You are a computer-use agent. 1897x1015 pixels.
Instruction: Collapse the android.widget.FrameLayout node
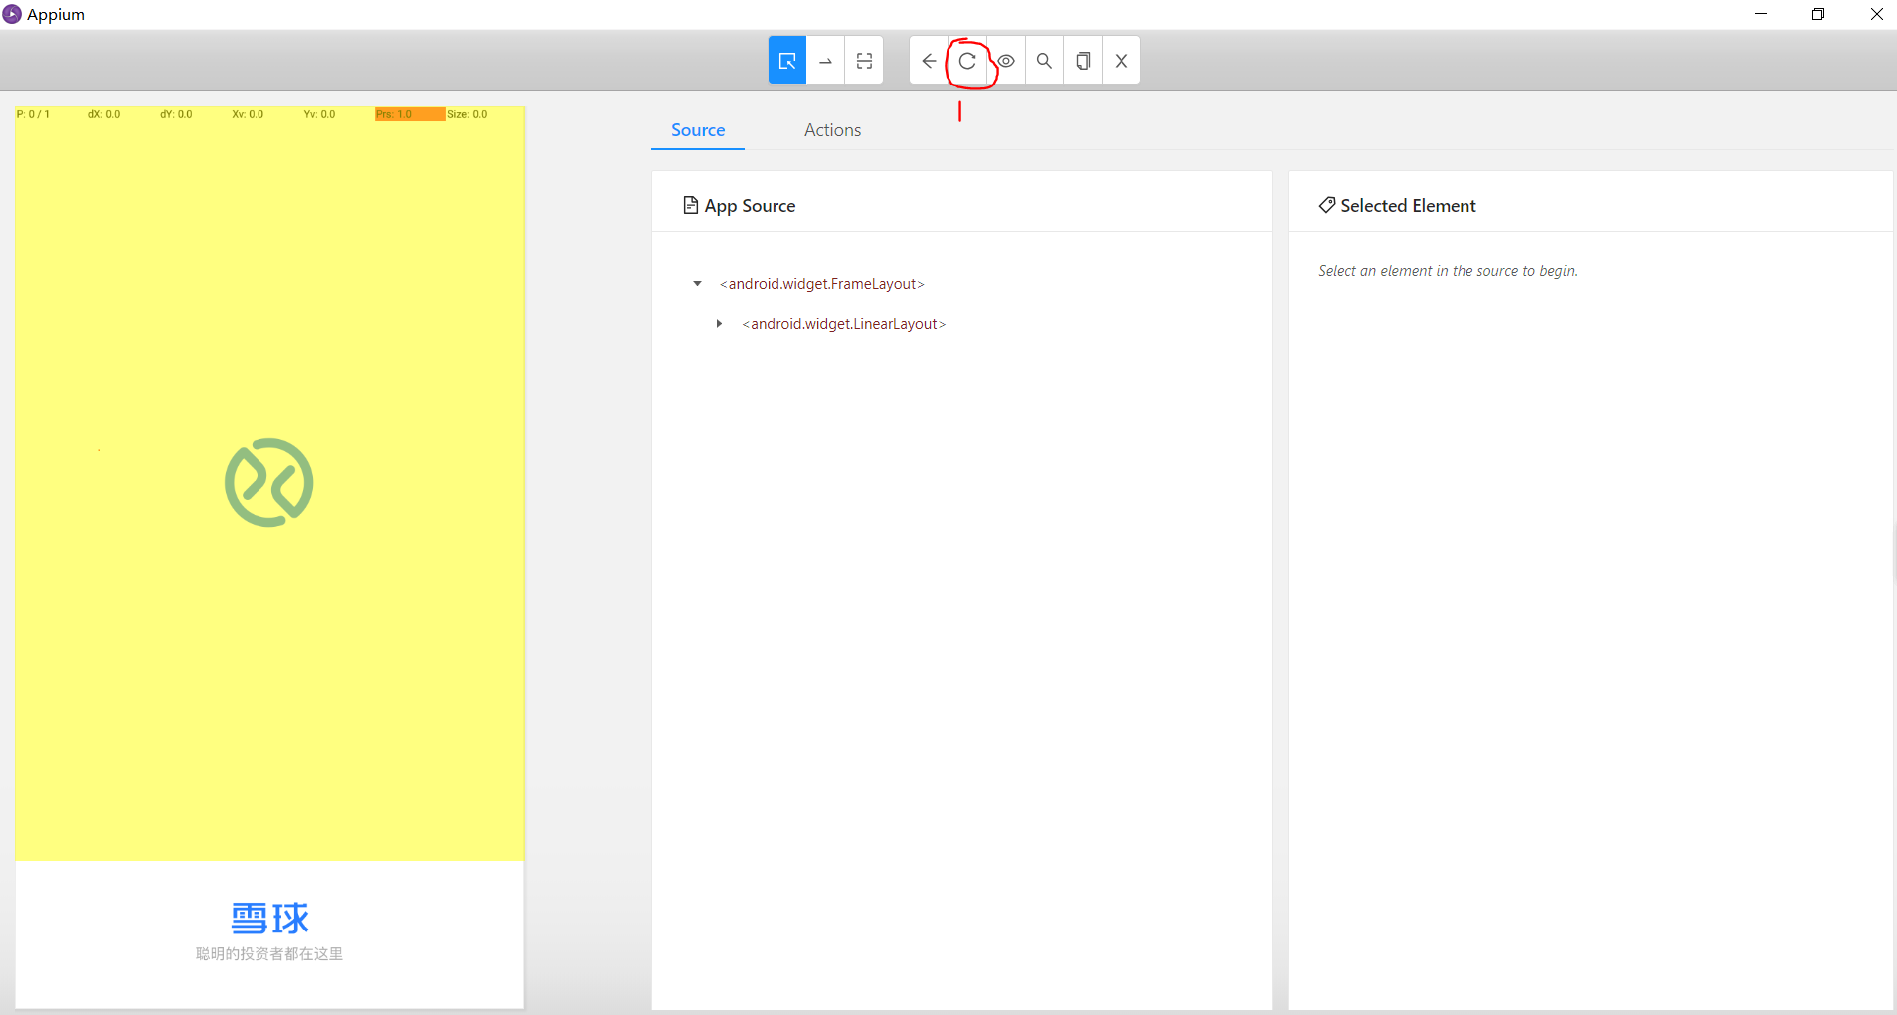pos(697,284)
